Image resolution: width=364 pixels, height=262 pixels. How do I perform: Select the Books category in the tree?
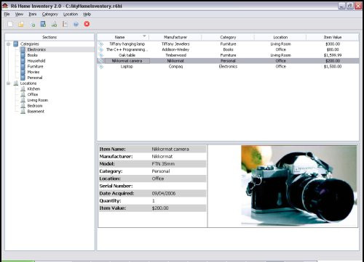point(32,55)
